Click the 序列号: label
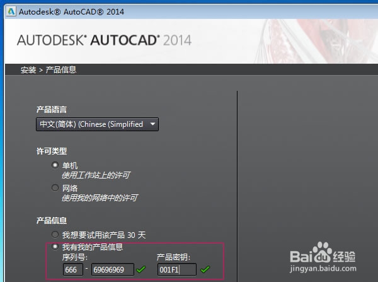Viewport: 378px width, 282px height. click(x=75, y=257)
